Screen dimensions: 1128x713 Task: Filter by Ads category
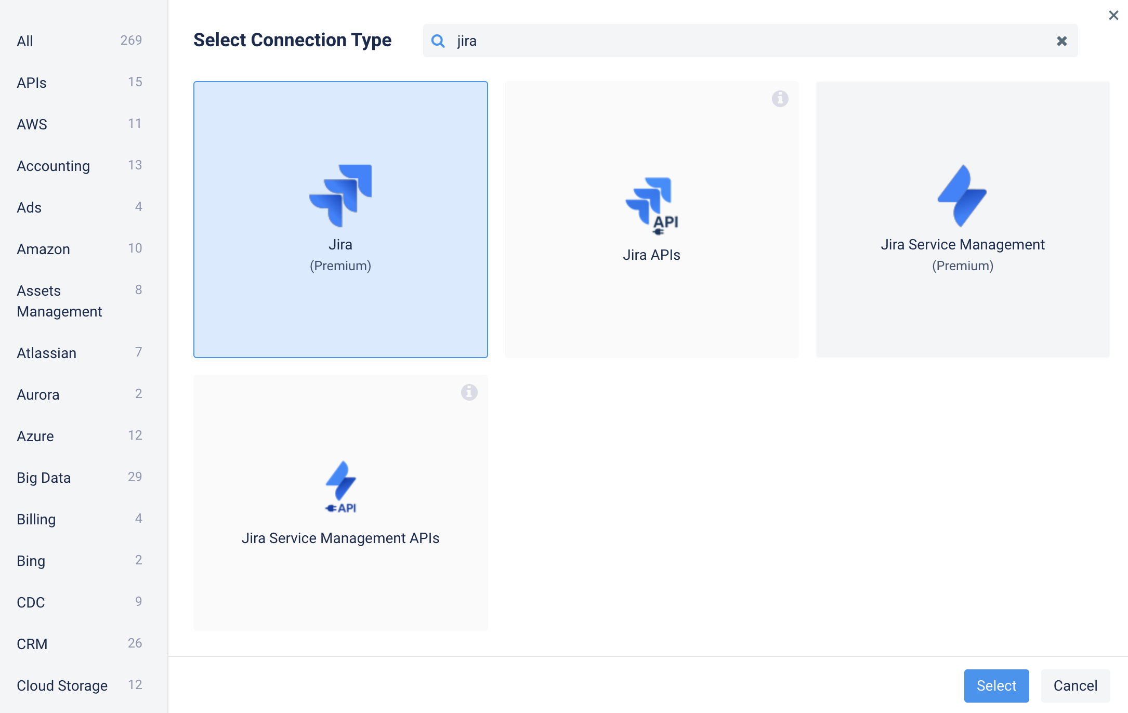[79, 207]
